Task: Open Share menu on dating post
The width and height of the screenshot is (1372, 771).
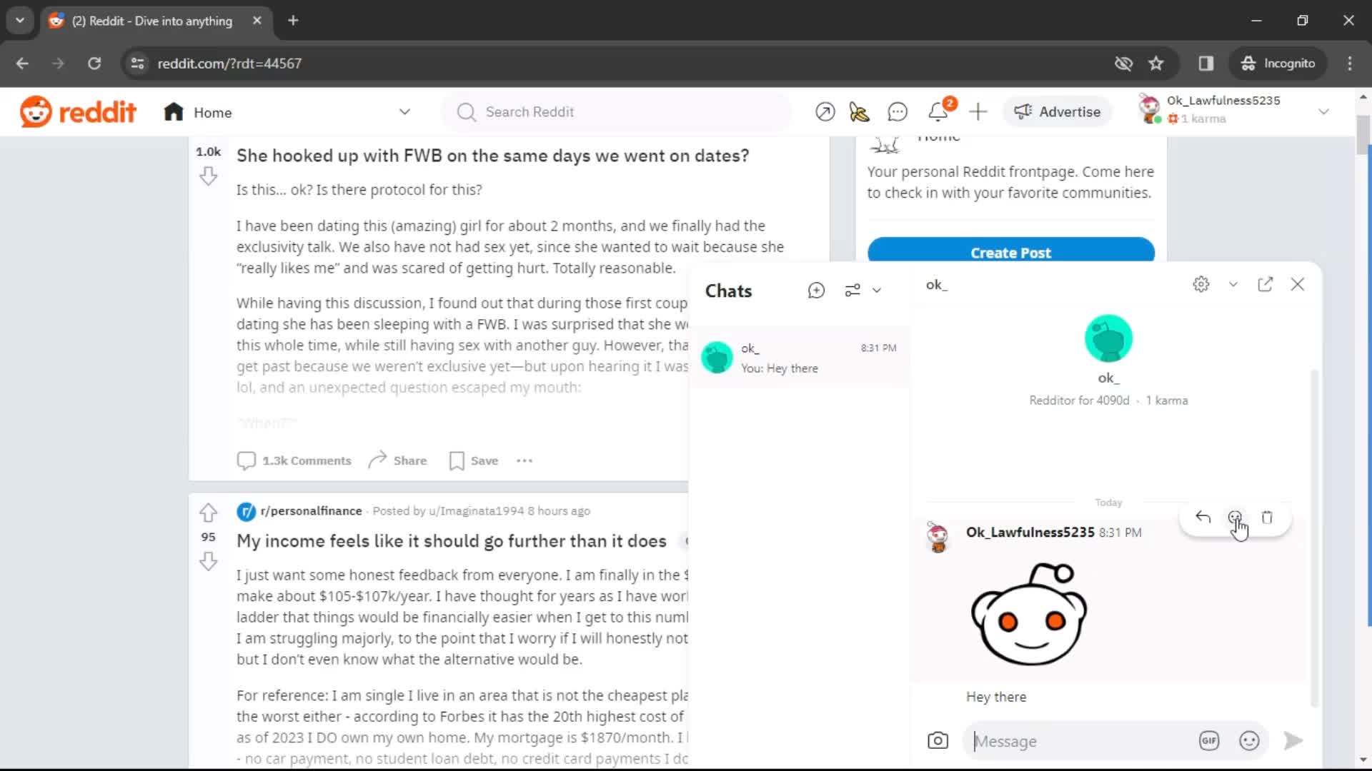Action: 397,460
